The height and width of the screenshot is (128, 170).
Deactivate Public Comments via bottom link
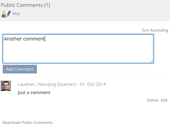point(28,123)
